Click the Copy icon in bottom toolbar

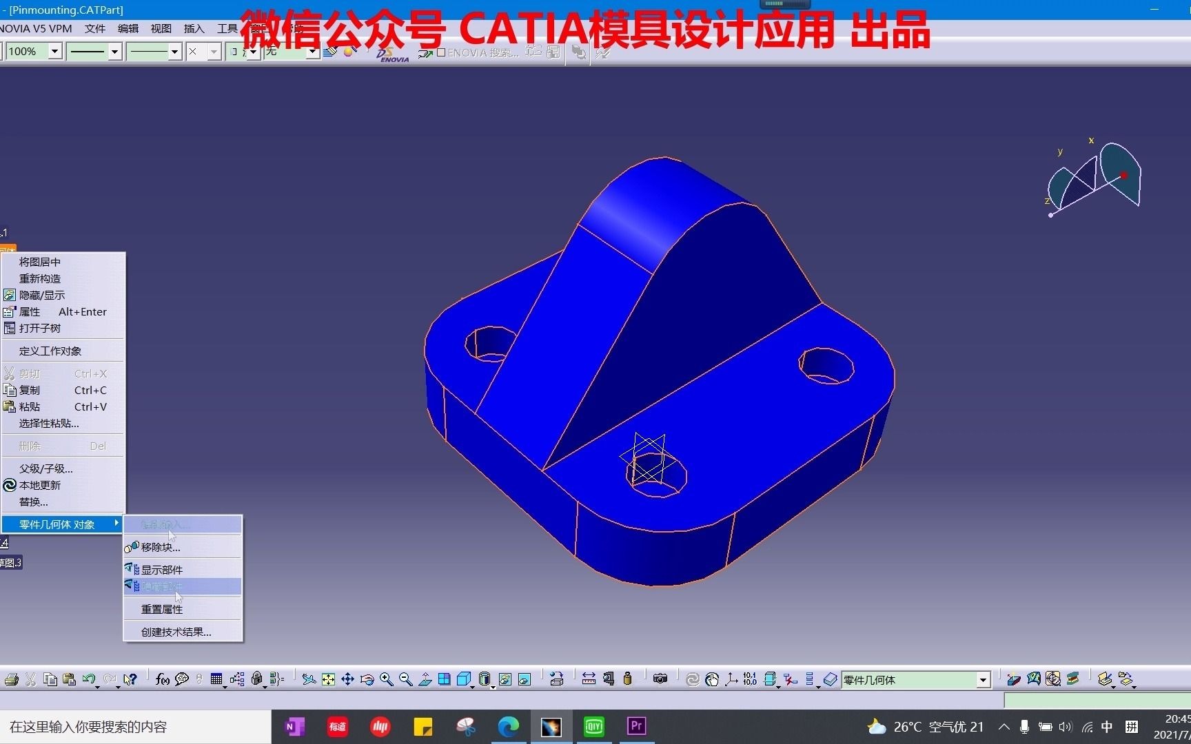pyautogui.click(x=50, y=679)
